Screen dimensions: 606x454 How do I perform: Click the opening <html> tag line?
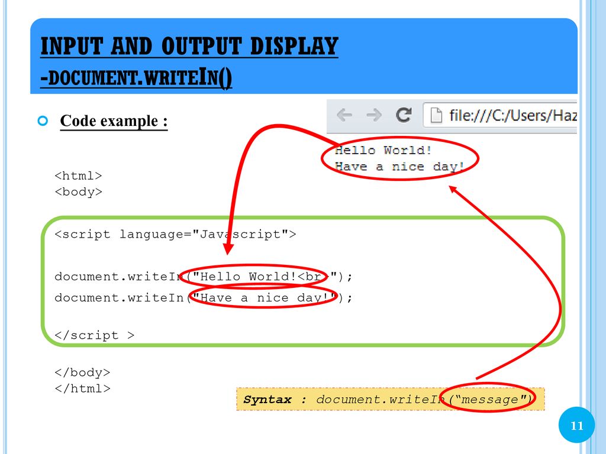[78, 176]
